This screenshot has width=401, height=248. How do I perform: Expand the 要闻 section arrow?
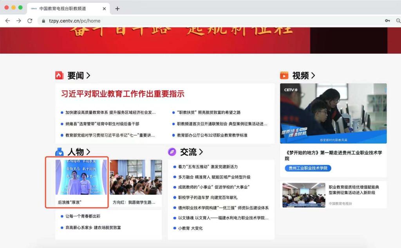[x=88, y=75]
